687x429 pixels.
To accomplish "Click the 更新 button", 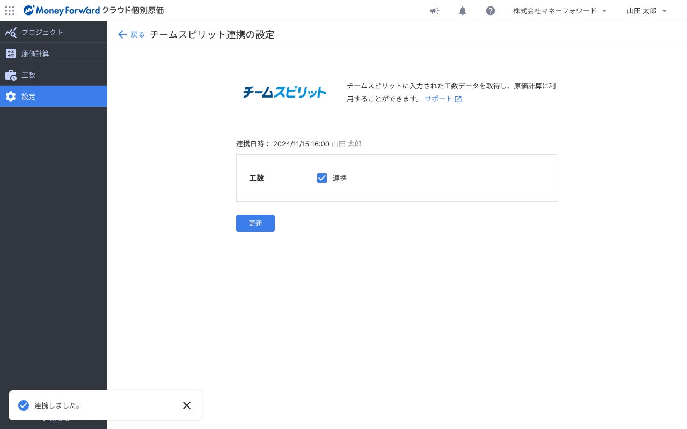I will pos(255,223).
